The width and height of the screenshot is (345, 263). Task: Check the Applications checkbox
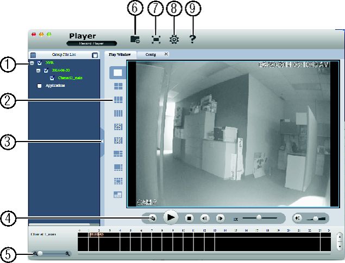point(39,86)
